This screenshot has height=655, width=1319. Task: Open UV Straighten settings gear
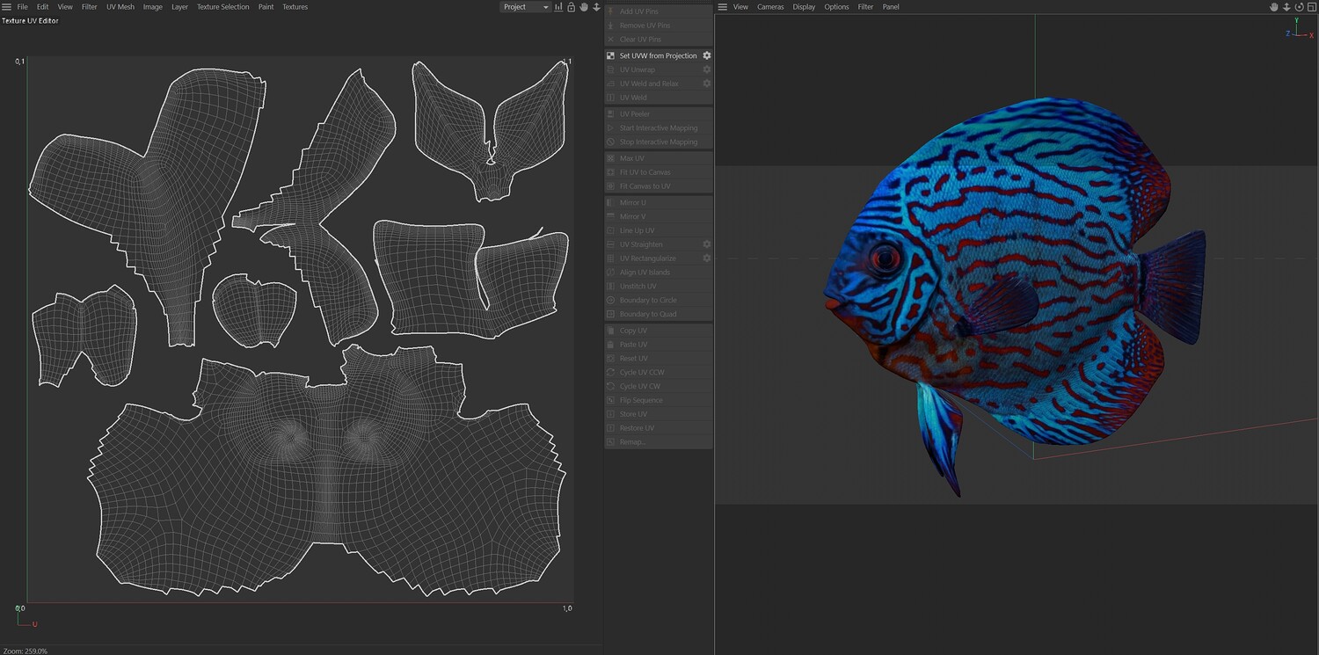click(706, 244)
